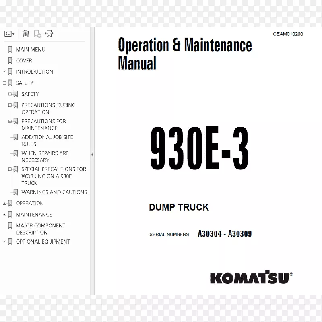Viewport: 322px width, 322px height.
Task: Collapse the top-level SAFETY bookmark
Action: pyautogui.click(x=4, y=83)
